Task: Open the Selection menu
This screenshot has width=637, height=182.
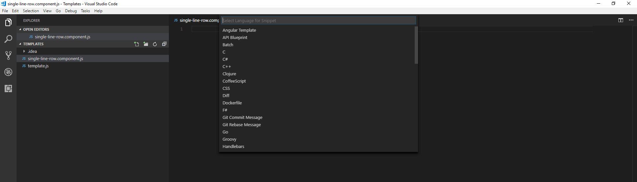Action: [x=31, y=11]
